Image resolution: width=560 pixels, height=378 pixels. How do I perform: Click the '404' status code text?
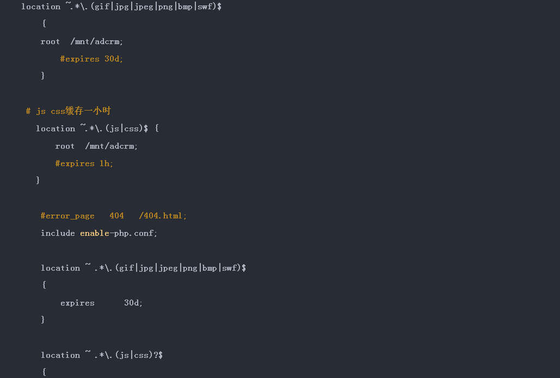click(x=116, y=216)
